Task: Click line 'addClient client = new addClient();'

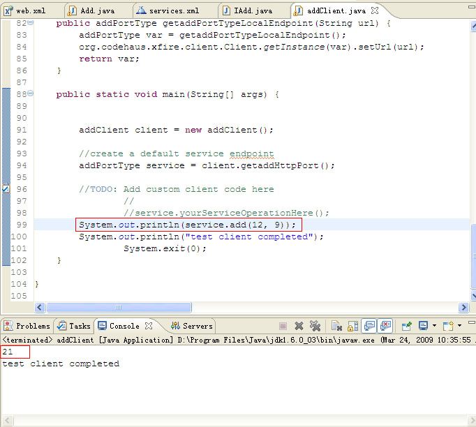Action: pos(176,130)
